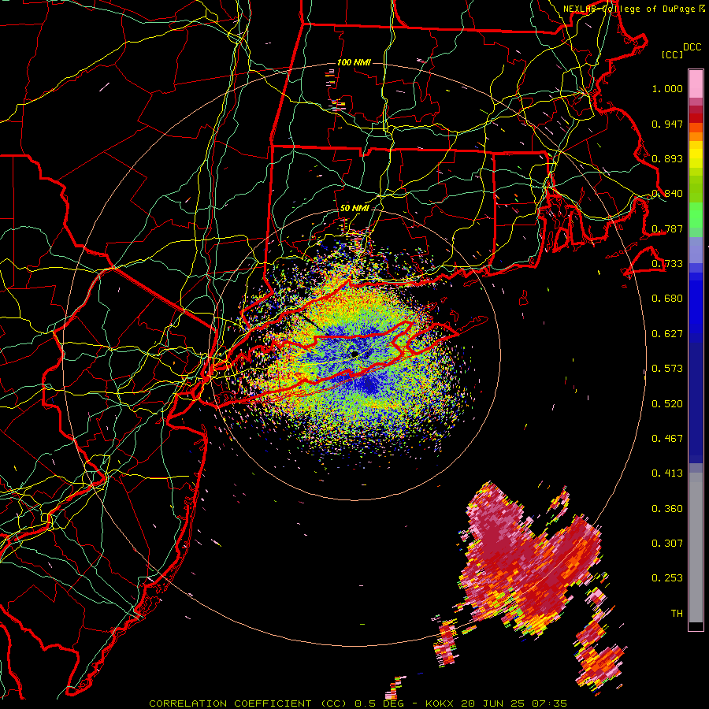Select the 0.680 scale value
The width and height of the screenshot is (709, 709).
[x=667, y=299]
